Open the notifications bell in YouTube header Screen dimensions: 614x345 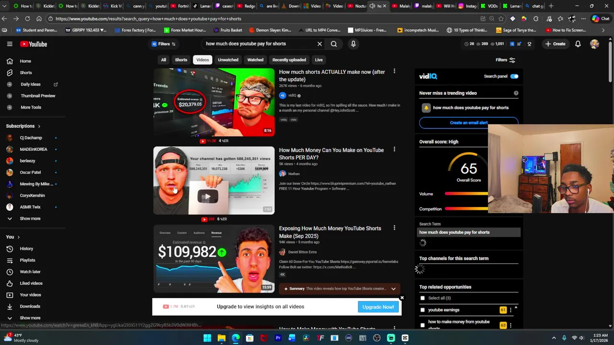coord(578,44)
